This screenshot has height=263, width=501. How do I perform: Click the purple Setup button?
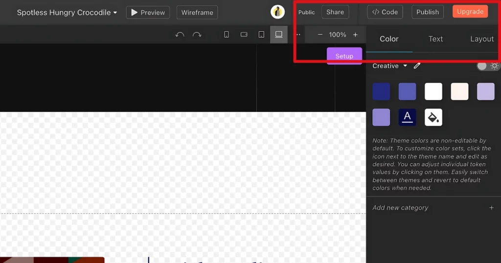[344, 56]
